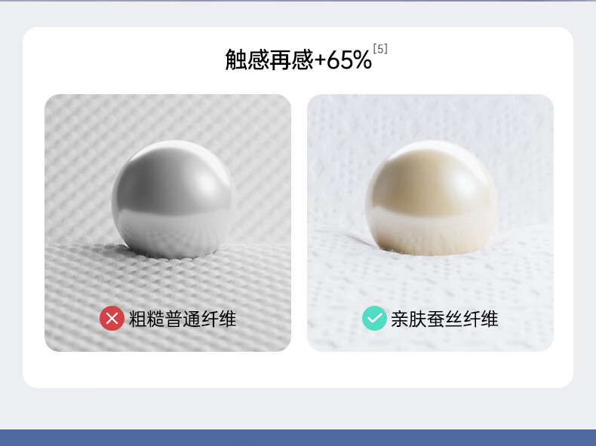This screenshot has height=446, width=596.
Task: Click the red X icon
Action: [x=112, y=318]
